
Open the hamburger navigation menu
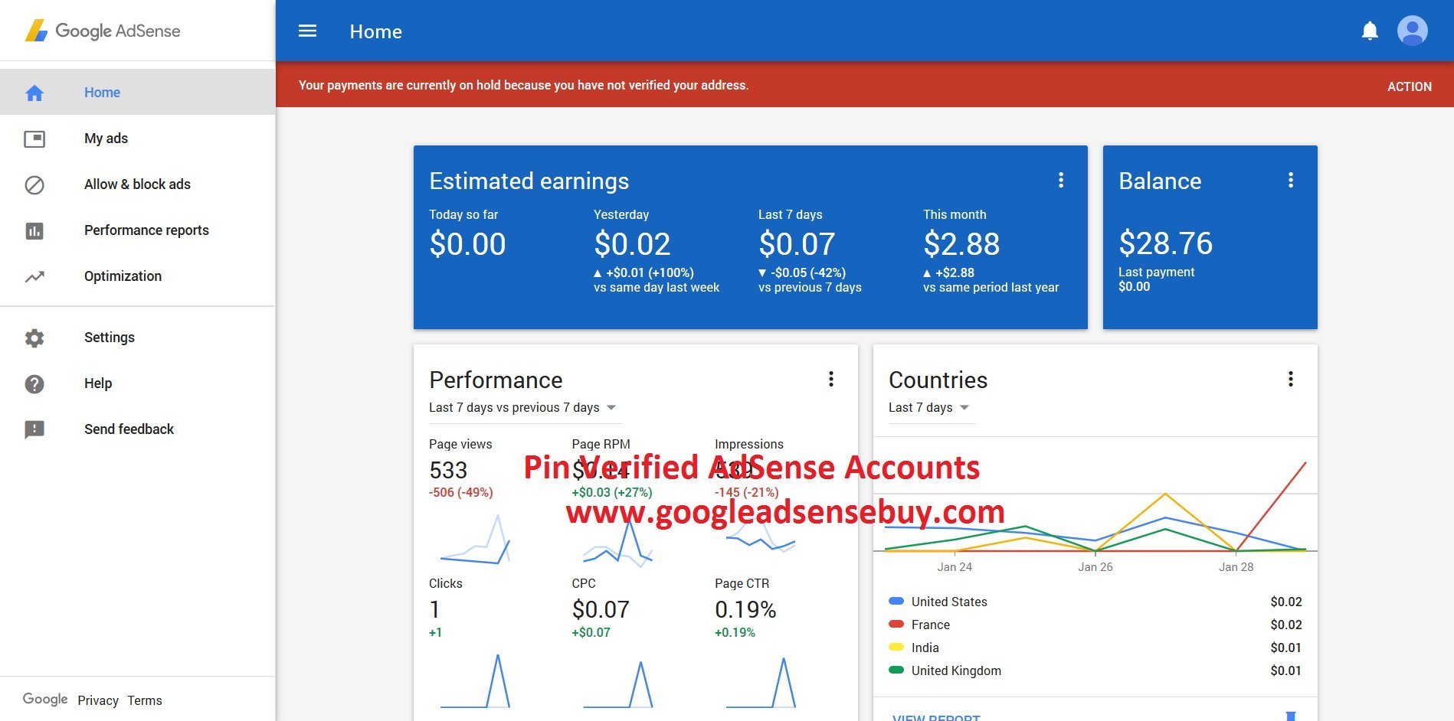[x=307, y=31]
